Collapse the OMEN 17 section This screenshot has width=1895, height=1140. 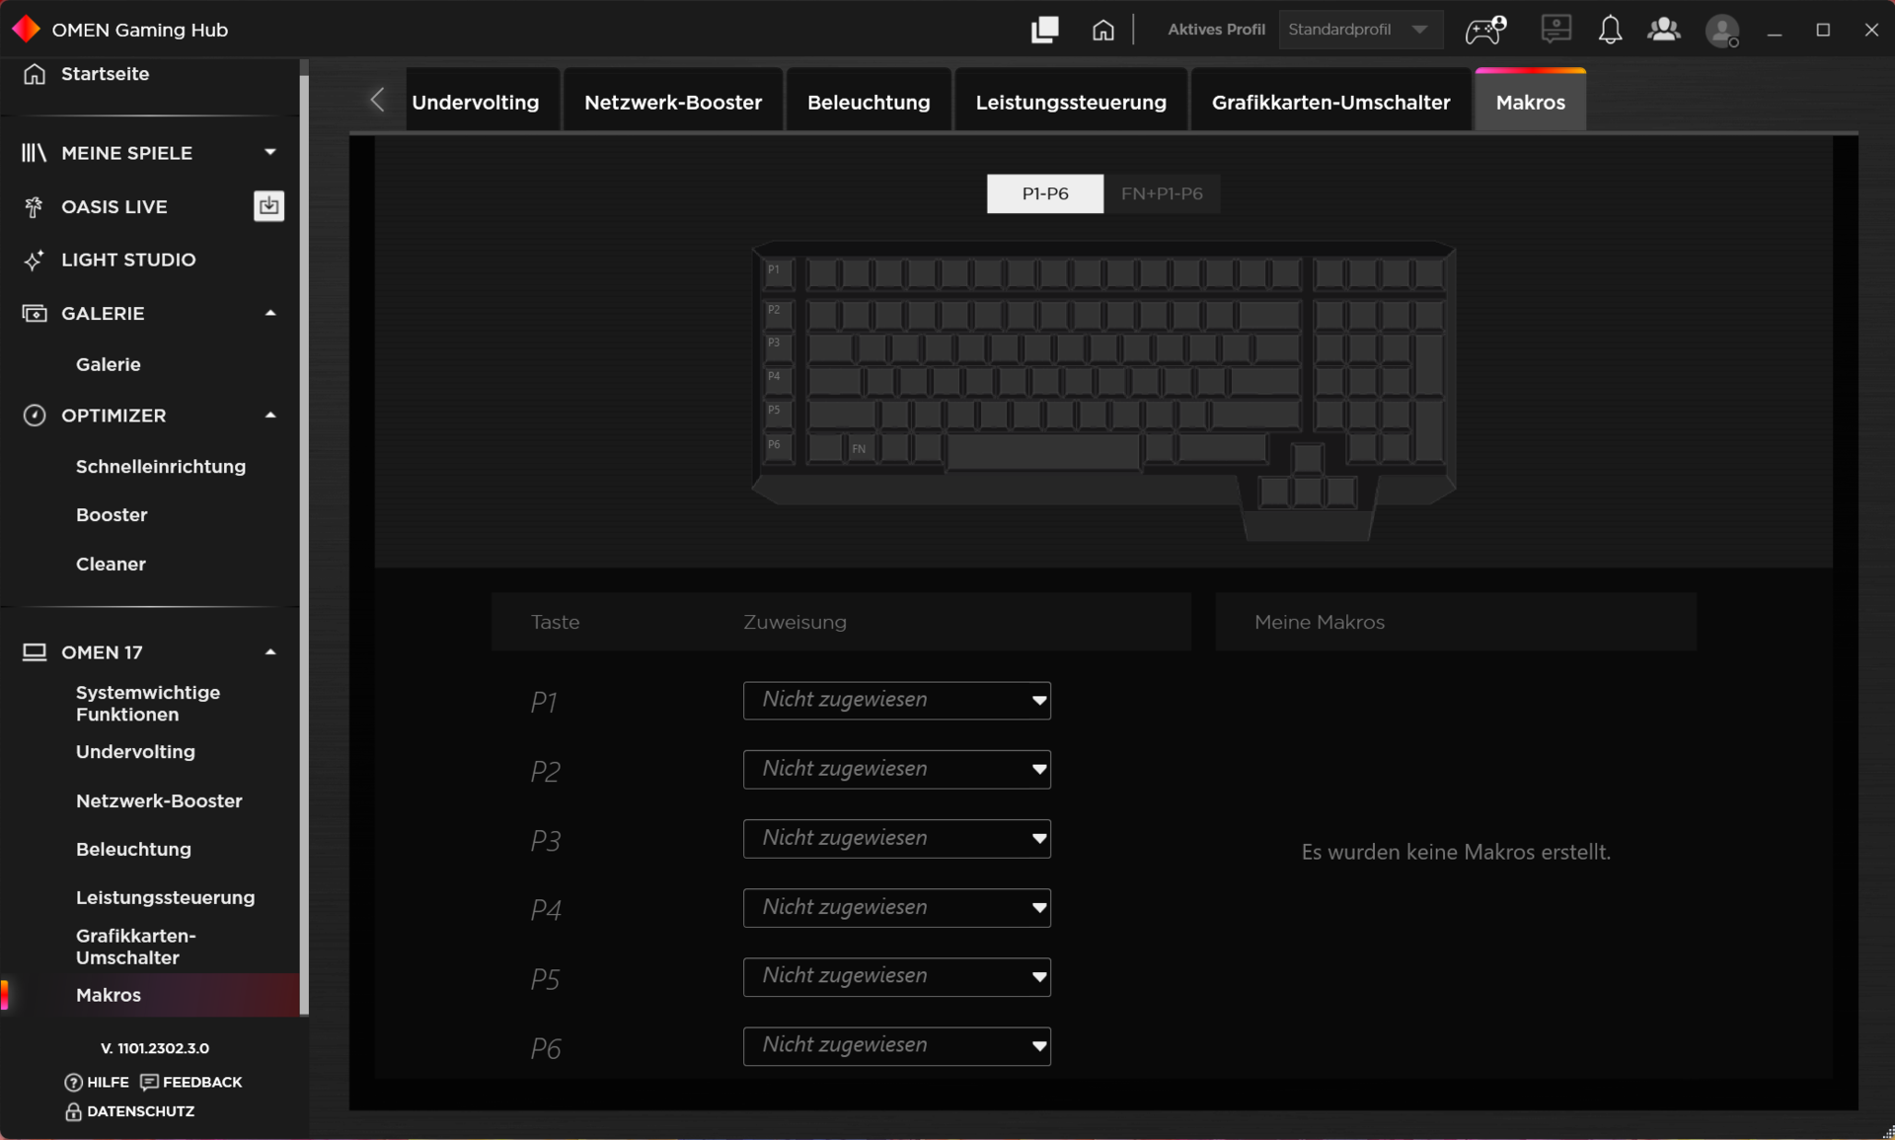(270, 652)
